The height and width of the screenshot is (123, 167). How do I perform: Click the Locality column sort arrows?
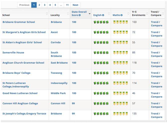[x=68, y=14]
